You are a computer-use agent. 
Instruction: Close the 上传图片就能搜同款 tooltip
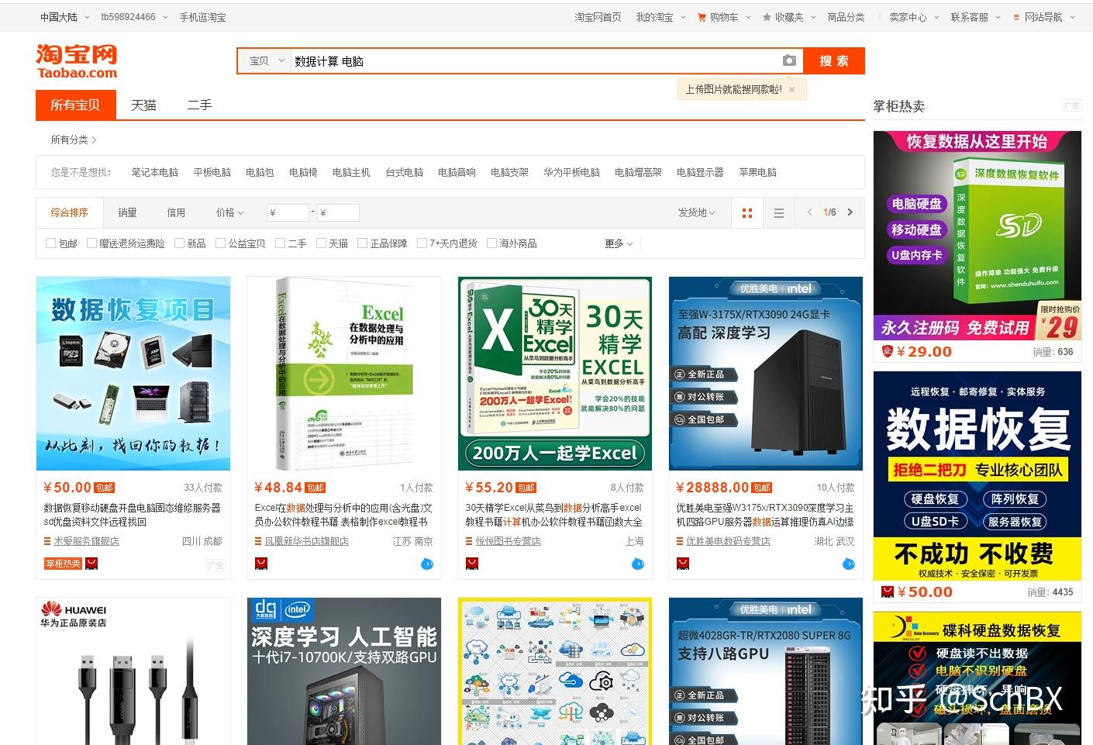pyautogui.click(x=791, y=89)
